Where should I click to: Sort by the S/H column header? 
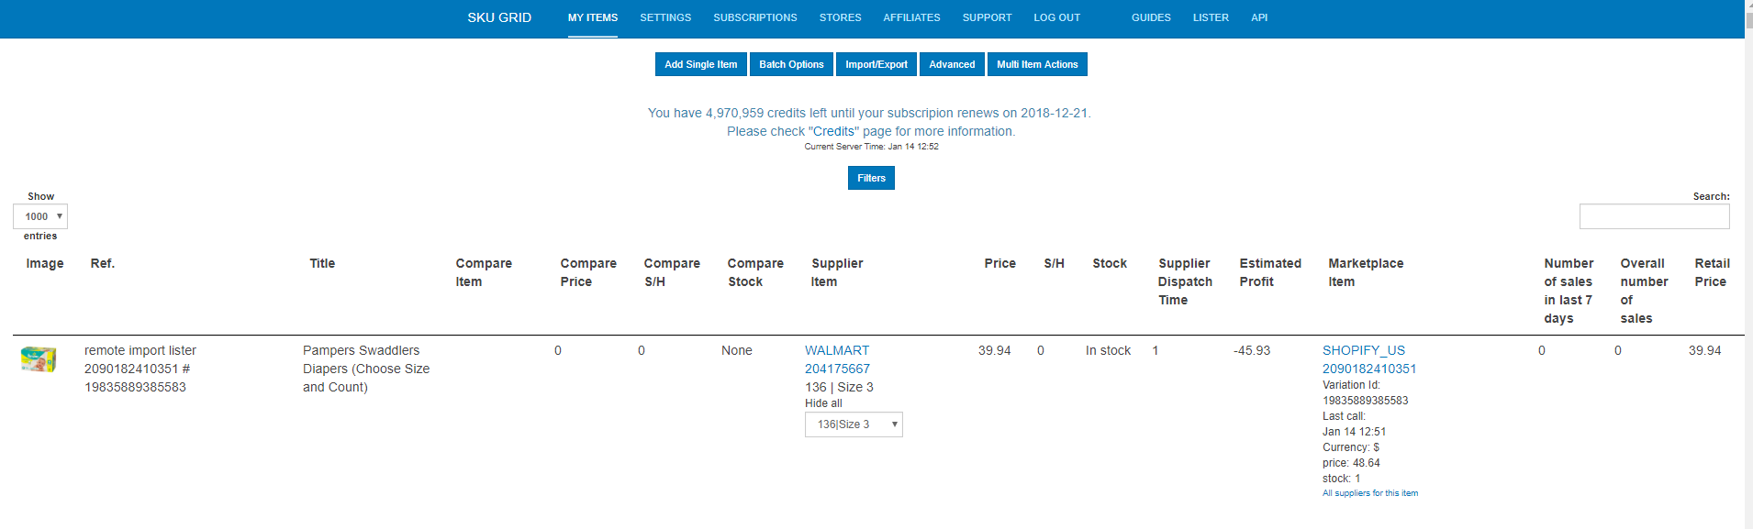(x=1054, y=263)
